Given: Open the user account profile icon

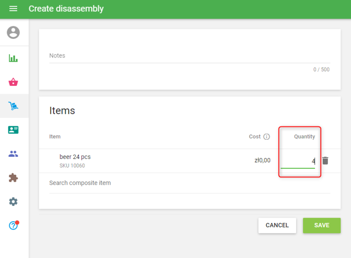Looking at the screenshot, I should click(x=14, y=32).
